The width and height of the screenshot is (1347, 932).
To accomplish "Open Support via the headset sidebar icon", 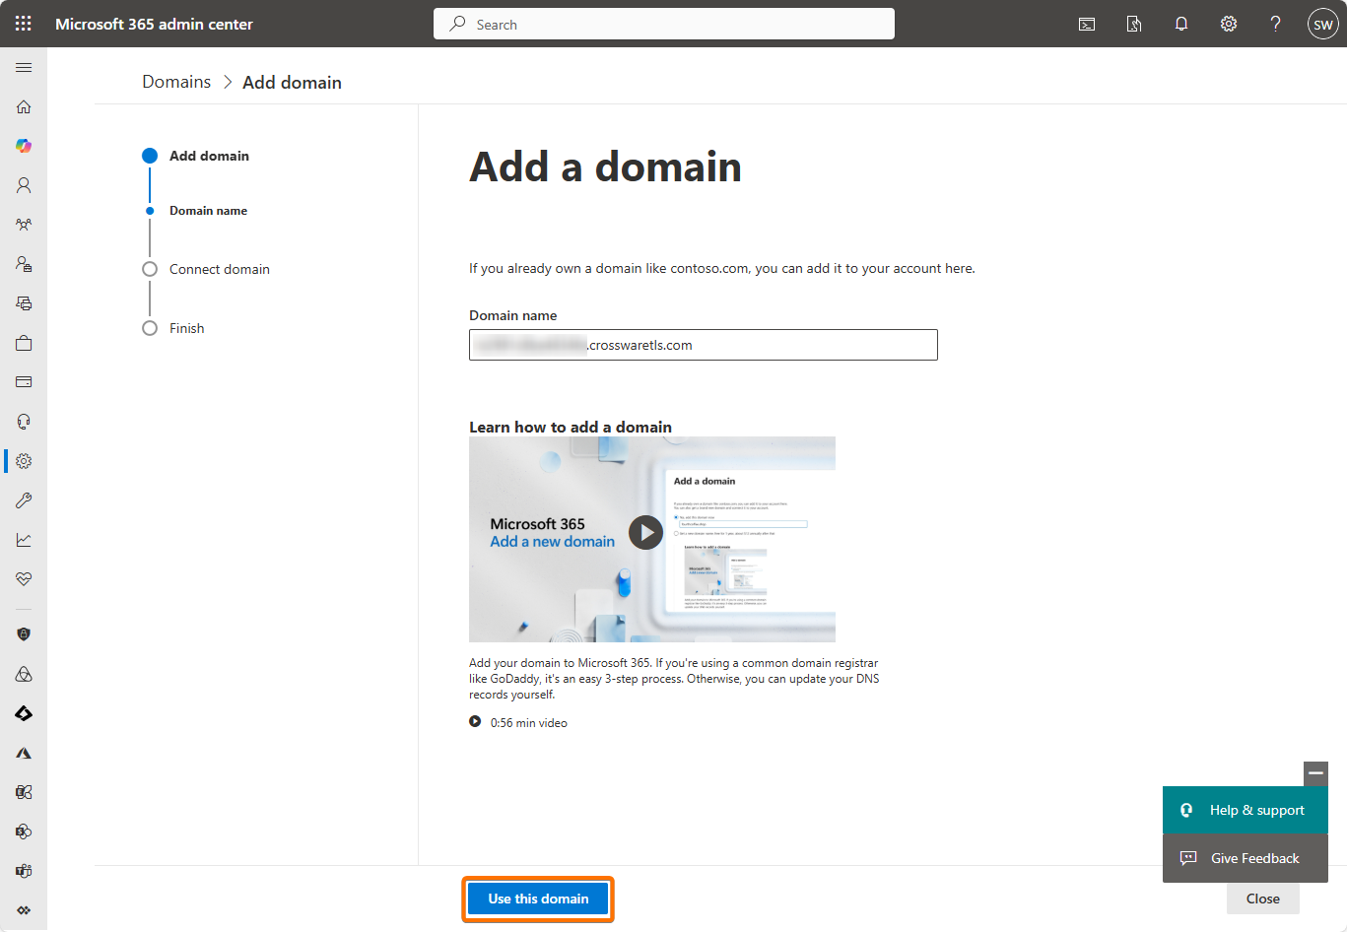I will (x=24, y=422).
